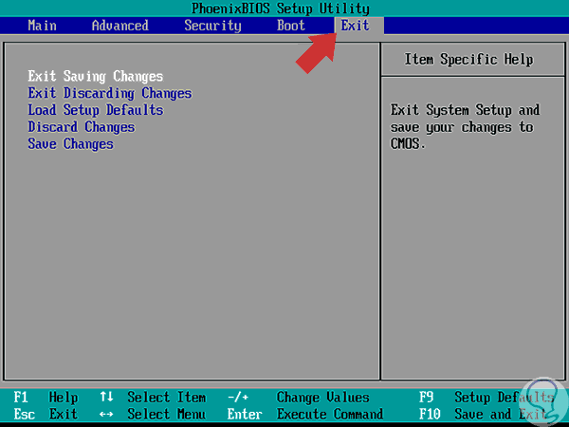Click the F10 Save and Exit hint
Screen dimensions: 569x427
click(x=484, y=414)
